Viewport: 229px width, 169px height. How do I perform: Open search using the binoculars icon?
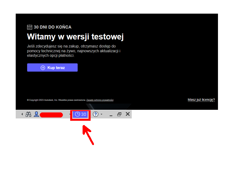click(28, 114)
